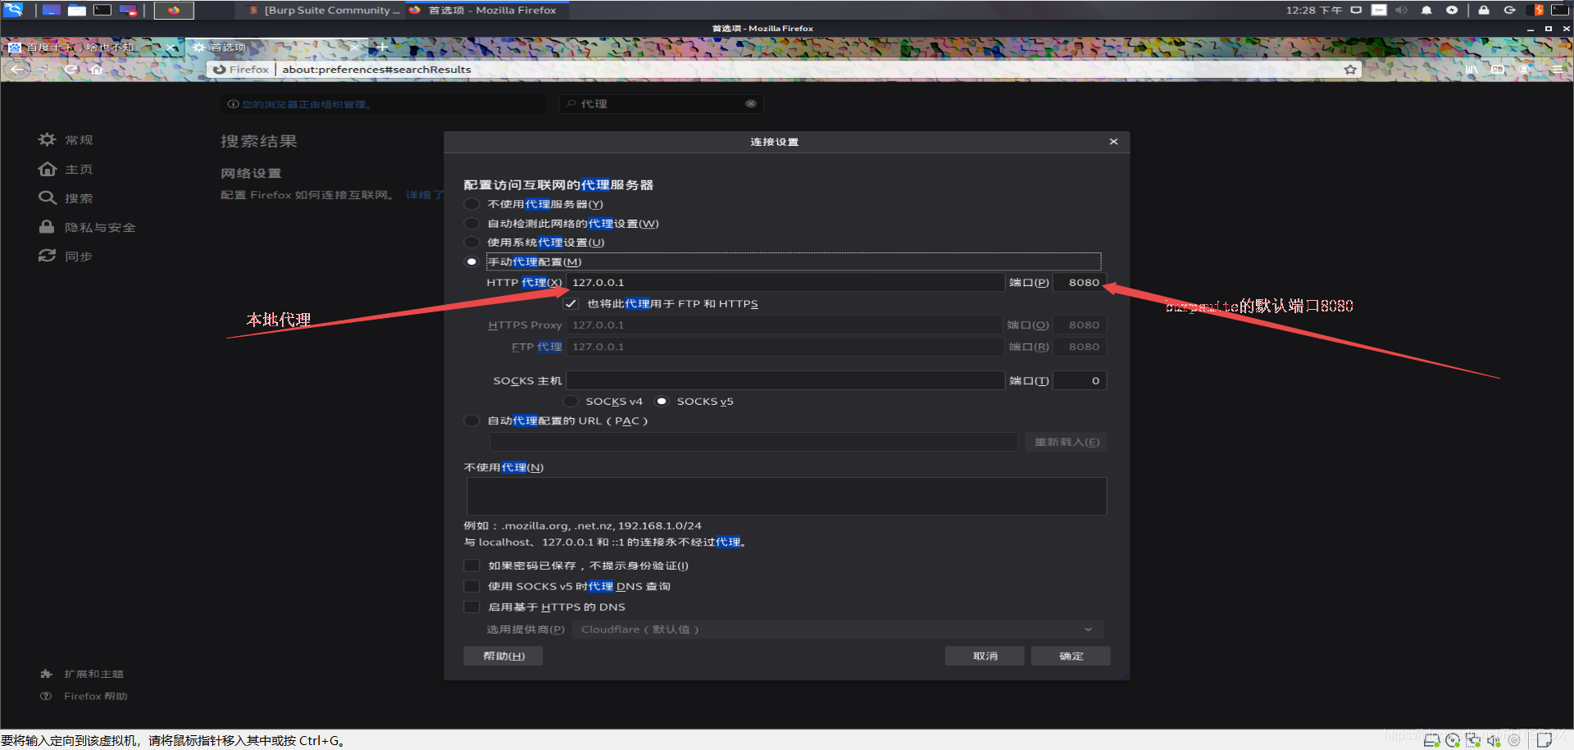Click VM sound card status icon
The height and width of the screenshot is (750, 1574).
pos(1494,740)
